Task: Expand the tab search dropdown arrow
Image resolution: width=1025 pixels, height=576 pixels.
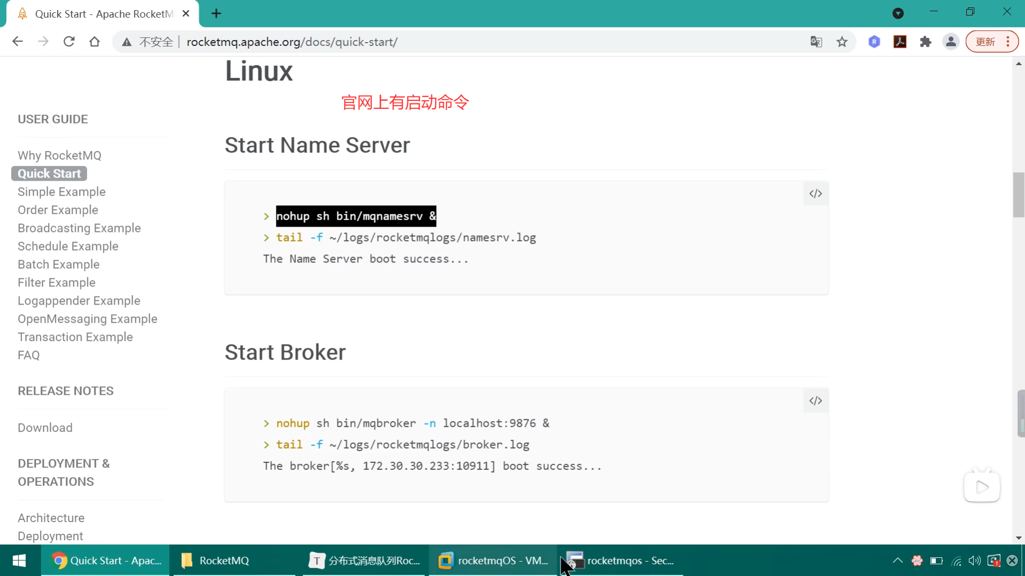Action: point(898,13)
